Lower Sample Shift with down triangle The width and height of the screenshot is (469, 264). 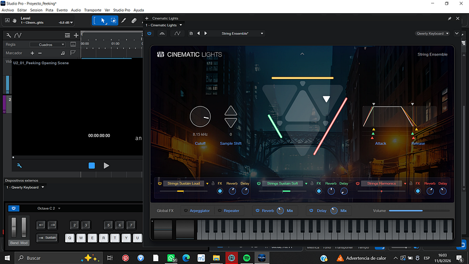click(230, 123)
